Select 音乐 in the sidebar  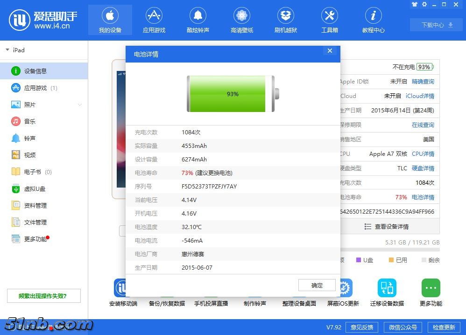(x=30, y=122)
